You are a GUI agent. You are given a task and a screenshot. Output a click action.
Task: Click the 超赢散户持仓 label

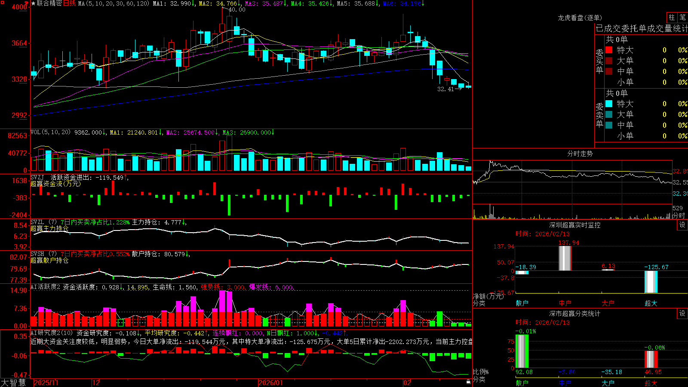click(49, 260)
